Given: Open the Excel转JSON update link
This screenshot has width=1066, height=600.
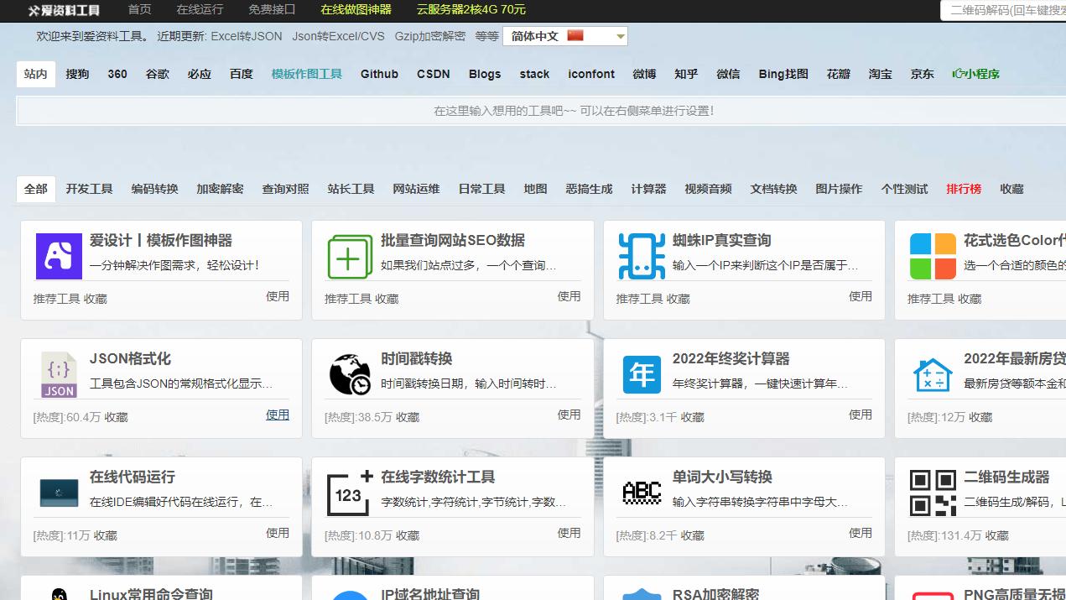Looking at the screenshot, I should point(242,36).
